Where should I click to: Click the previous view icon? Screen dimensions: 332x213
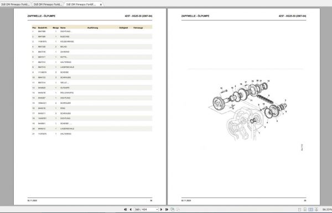click(172, 209)
